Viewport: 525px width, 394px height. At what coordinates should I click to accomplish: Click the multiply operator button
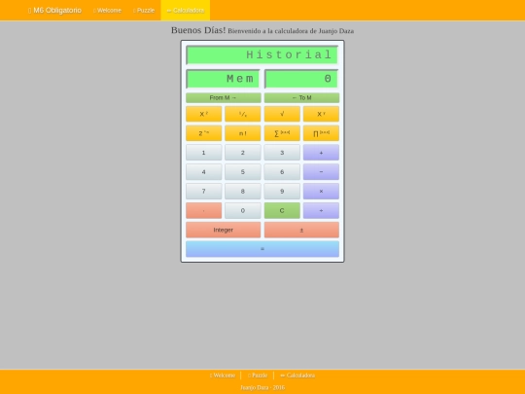pos(321,192)
